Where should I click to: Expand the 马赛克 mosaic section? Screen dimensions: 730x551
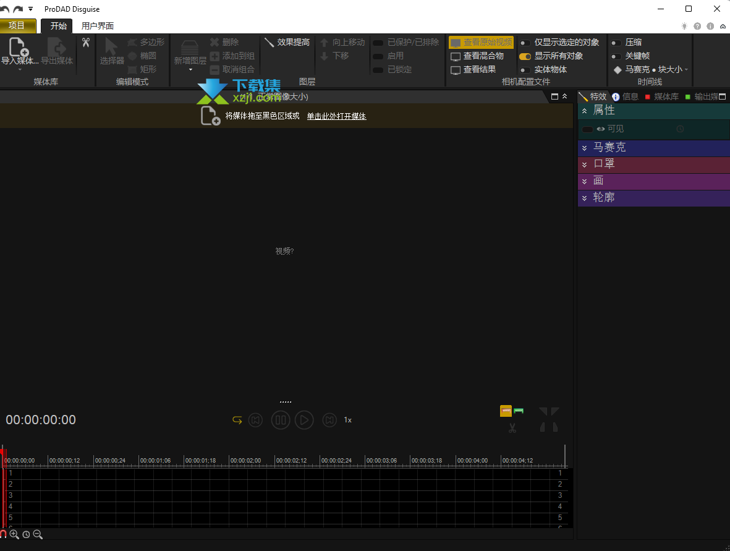(584, 148)
